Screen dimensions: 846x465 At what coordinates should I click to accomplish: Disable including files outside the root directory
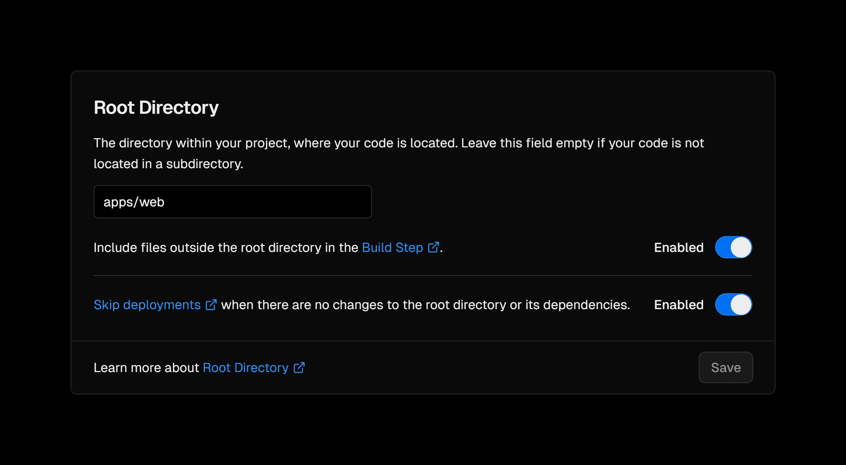[733, 247]
